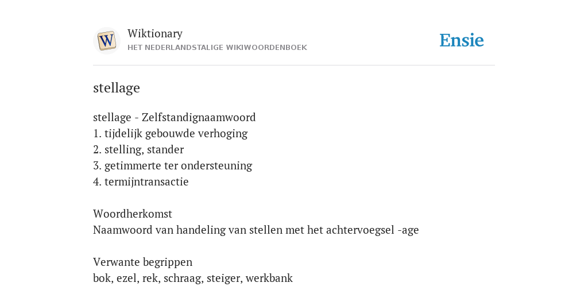The width and height of the screenshot is (588, 294).
Task: Open the Ensie logo link
Action: [x=462, y=41]
